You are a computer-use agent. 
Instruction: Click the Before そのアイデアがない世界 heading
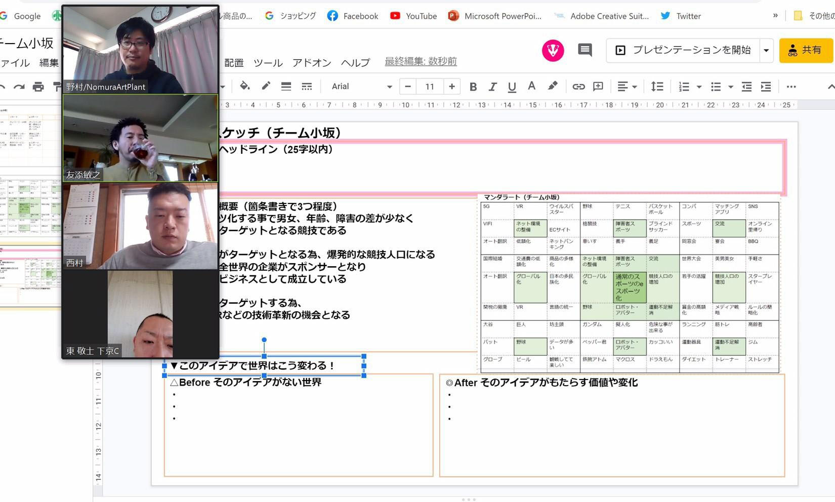[x=246, y=383]
